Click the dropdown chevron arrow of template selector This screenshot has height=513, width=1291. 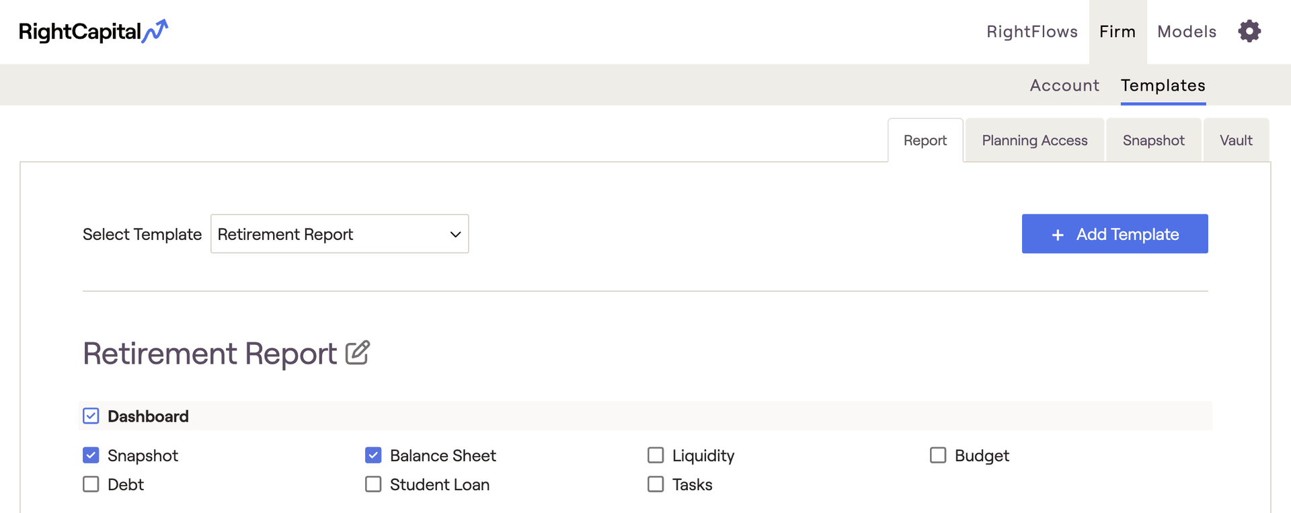[x=455, y=235]
